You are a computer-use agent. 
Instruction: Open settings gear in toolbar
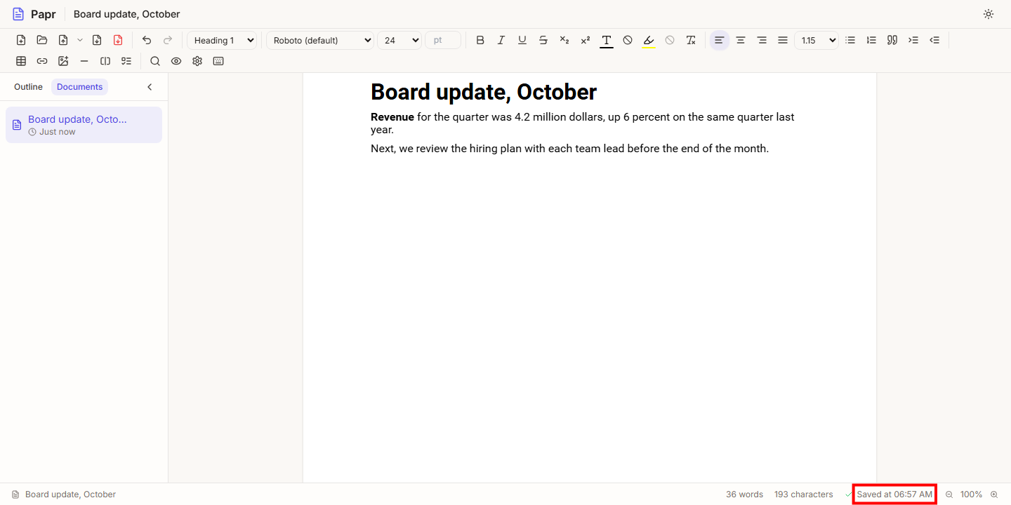click(x=197, y=61)
